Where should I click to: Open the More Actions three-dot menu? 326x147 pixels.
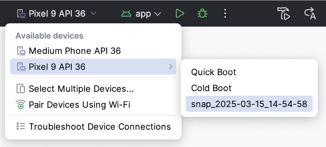click(225, 14)
